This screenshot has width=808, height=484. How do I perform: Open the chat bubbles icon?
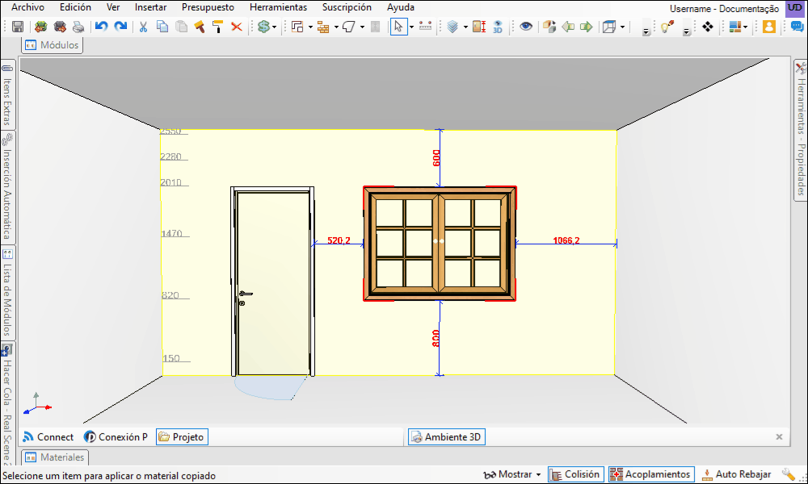coord(797,27)
